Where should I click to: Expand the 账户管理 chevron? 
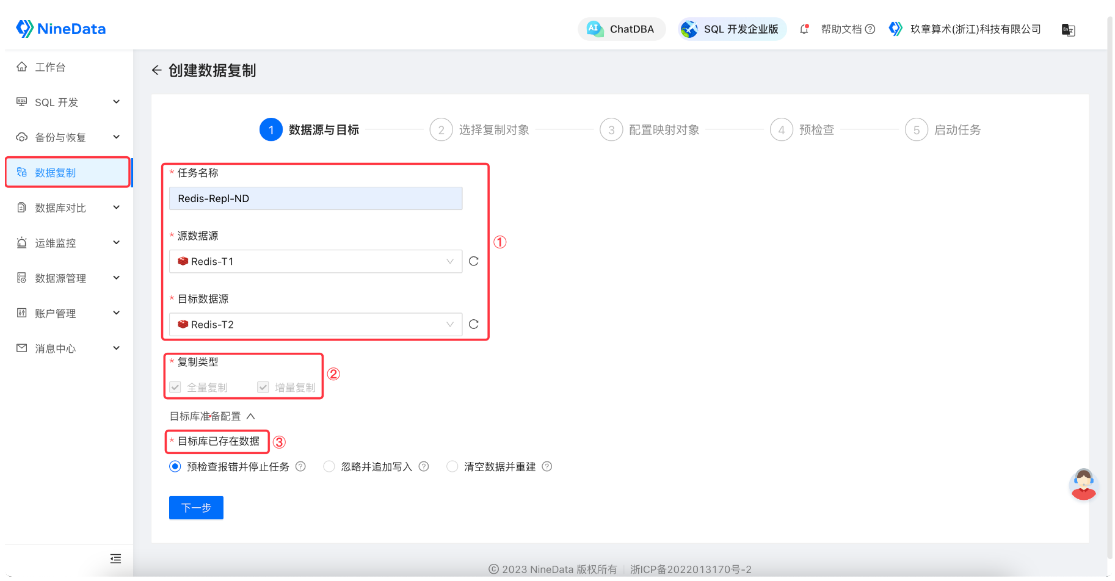[x=116, y=313]
